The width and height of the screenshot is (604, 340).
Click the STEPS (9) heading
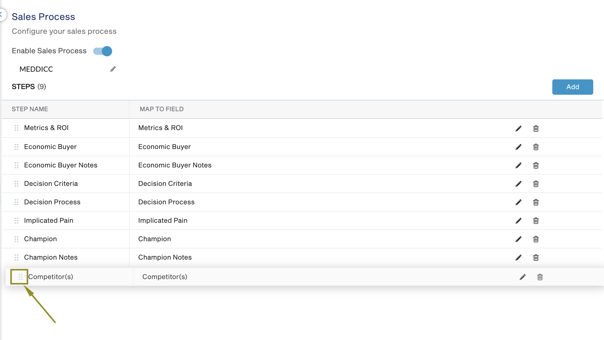[29, 87]
